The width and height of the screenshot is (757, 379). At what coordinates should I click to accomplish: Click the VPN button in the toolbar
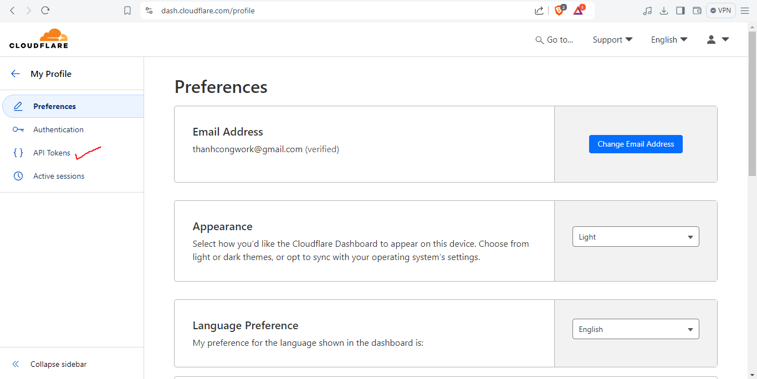[721, 11]
